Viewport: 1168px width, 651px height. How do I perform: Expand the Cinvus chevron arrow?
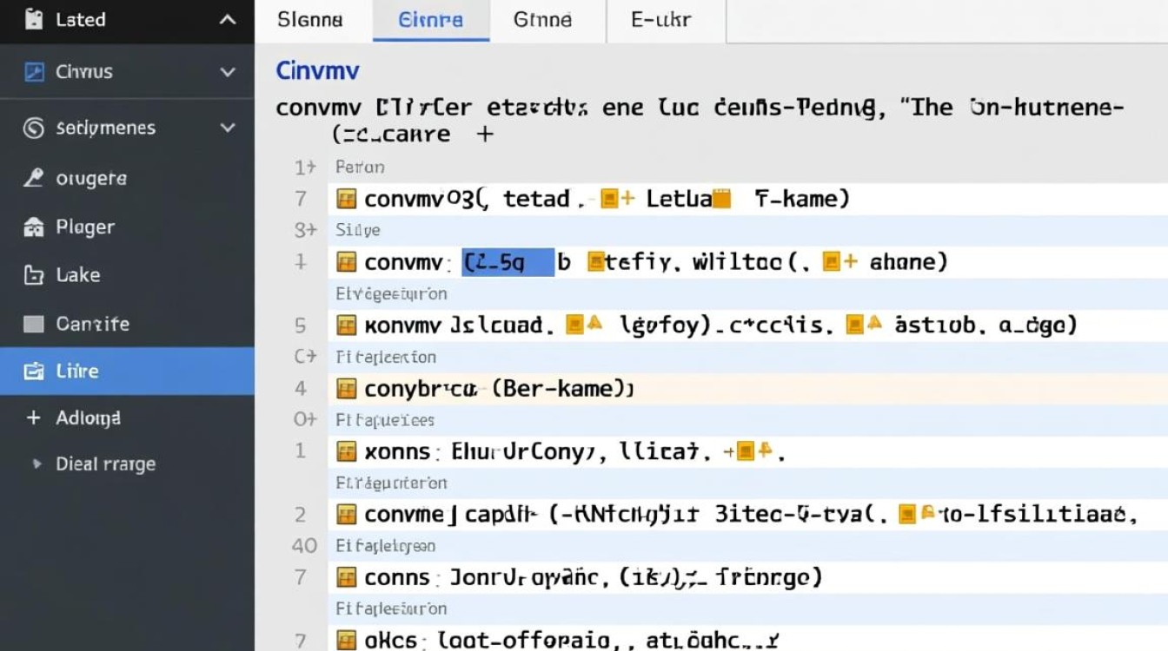pyautogui.click(x=228, y=73)
